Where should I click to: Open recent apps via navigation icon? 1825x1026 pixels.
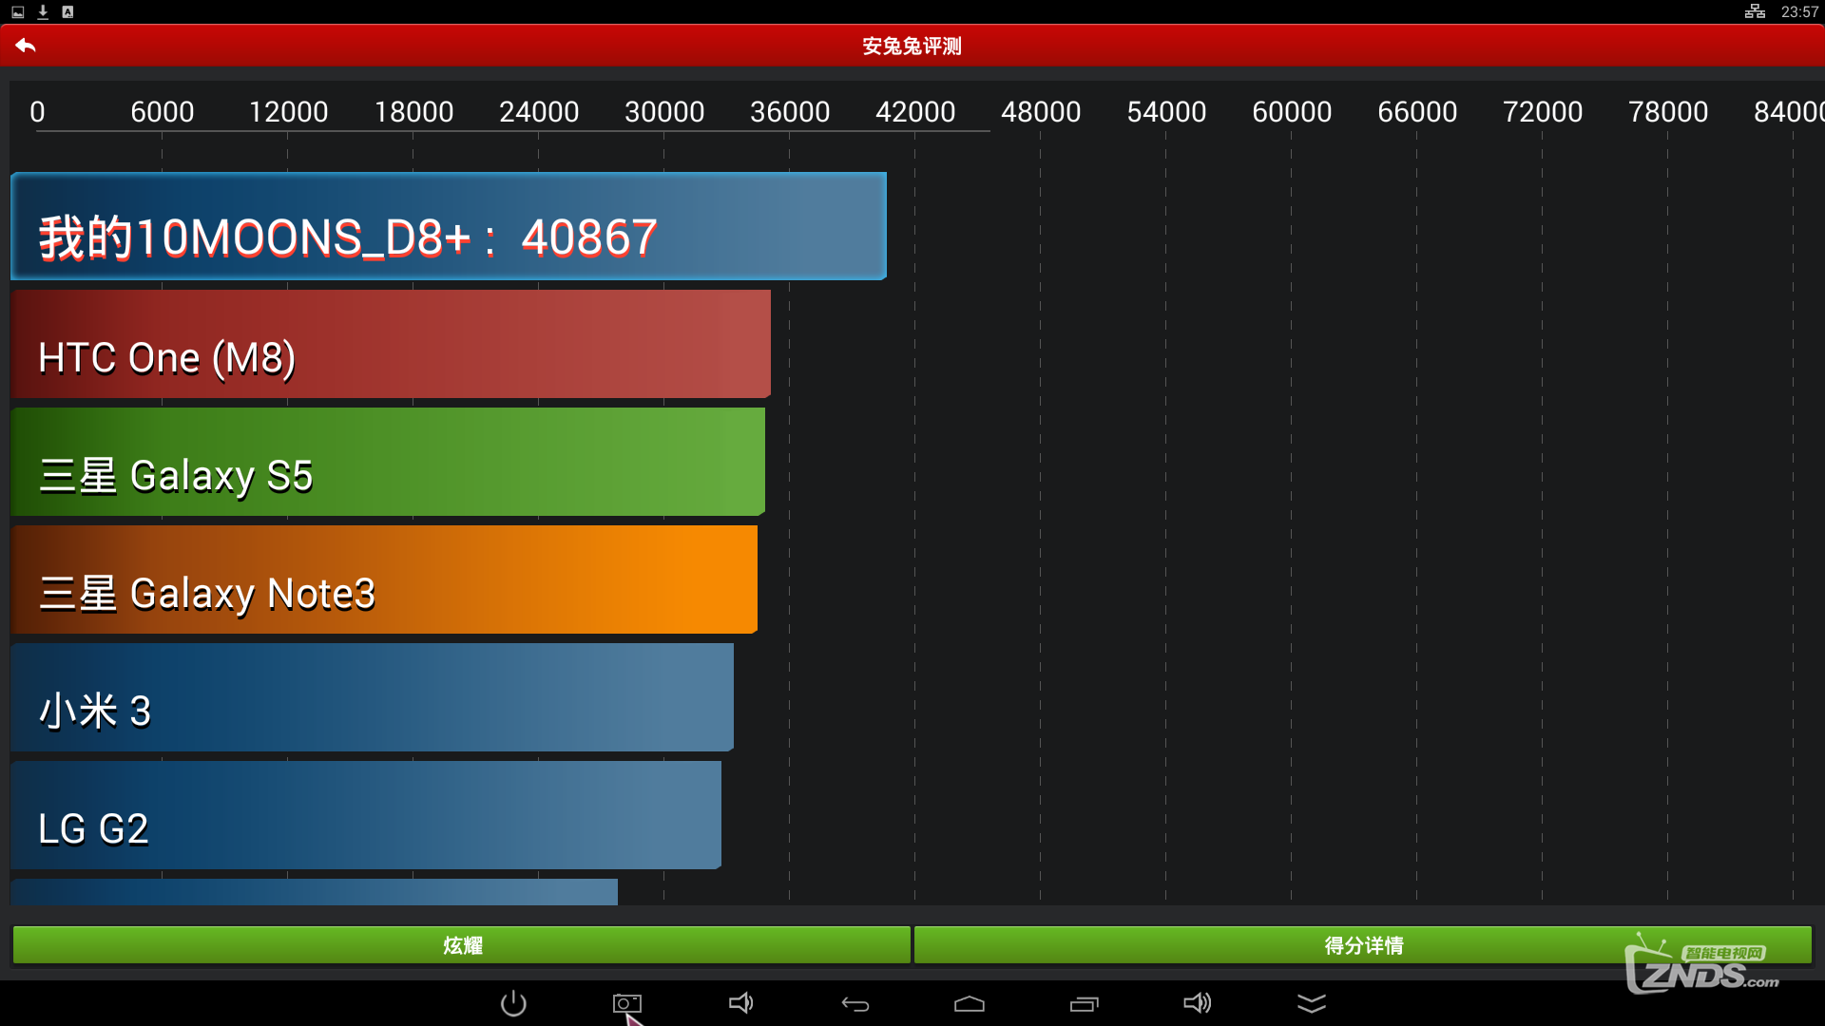(1084, 1004)
